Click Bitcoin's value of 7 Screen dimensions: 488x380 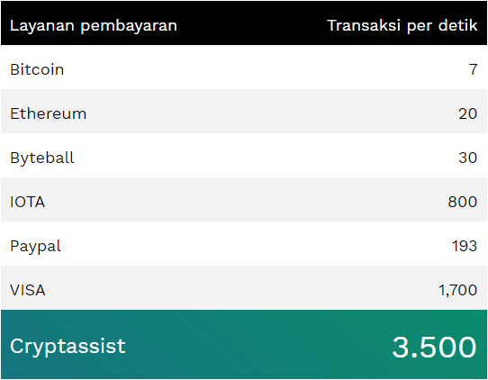tap(473, 69)
